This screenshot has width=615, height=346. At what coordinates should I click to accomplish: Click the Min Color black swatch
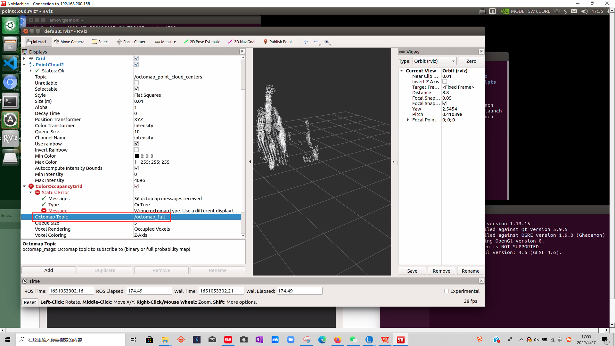click(x=137, y=156)
